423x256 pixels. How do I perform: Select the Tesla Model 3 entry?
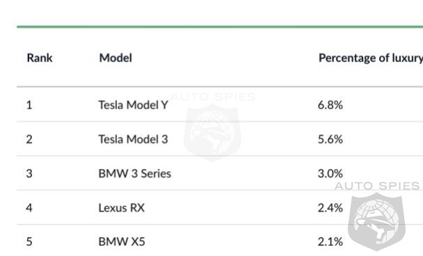[x=134, y=139]
